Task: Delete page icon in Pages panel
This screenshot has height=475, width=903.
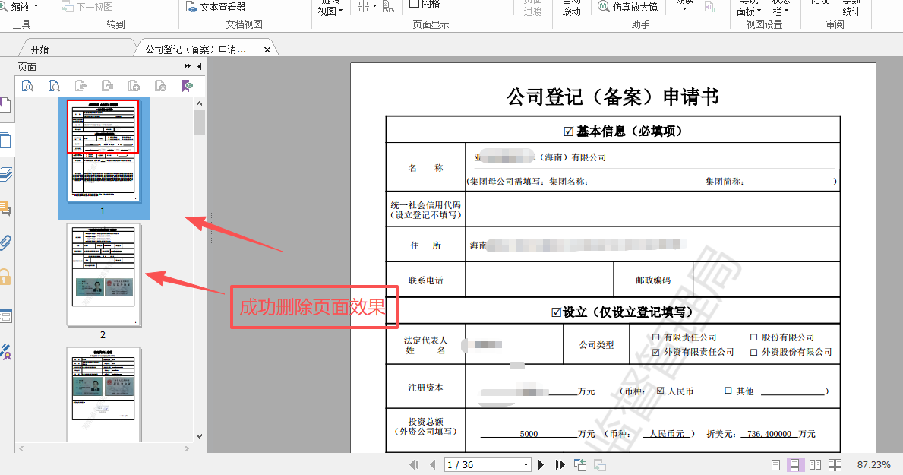Action: 161,86
